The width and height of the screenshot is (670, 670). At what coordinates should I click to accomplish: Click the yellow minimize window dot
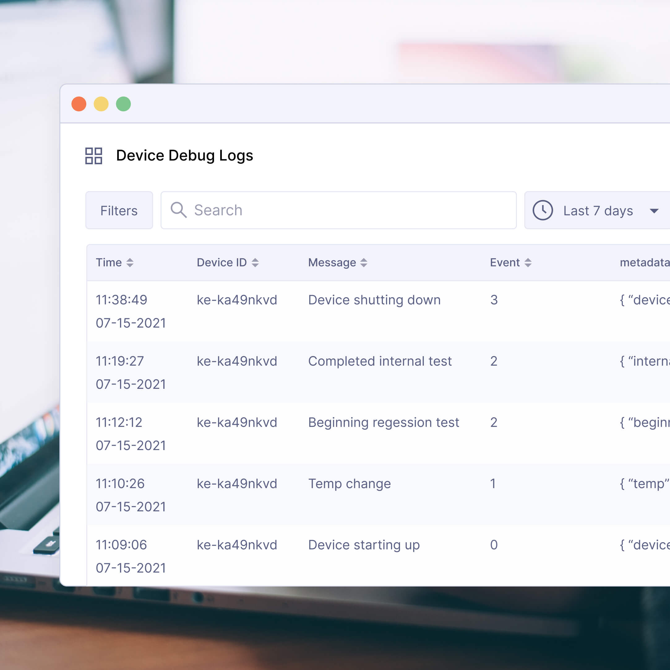[101, 104]
